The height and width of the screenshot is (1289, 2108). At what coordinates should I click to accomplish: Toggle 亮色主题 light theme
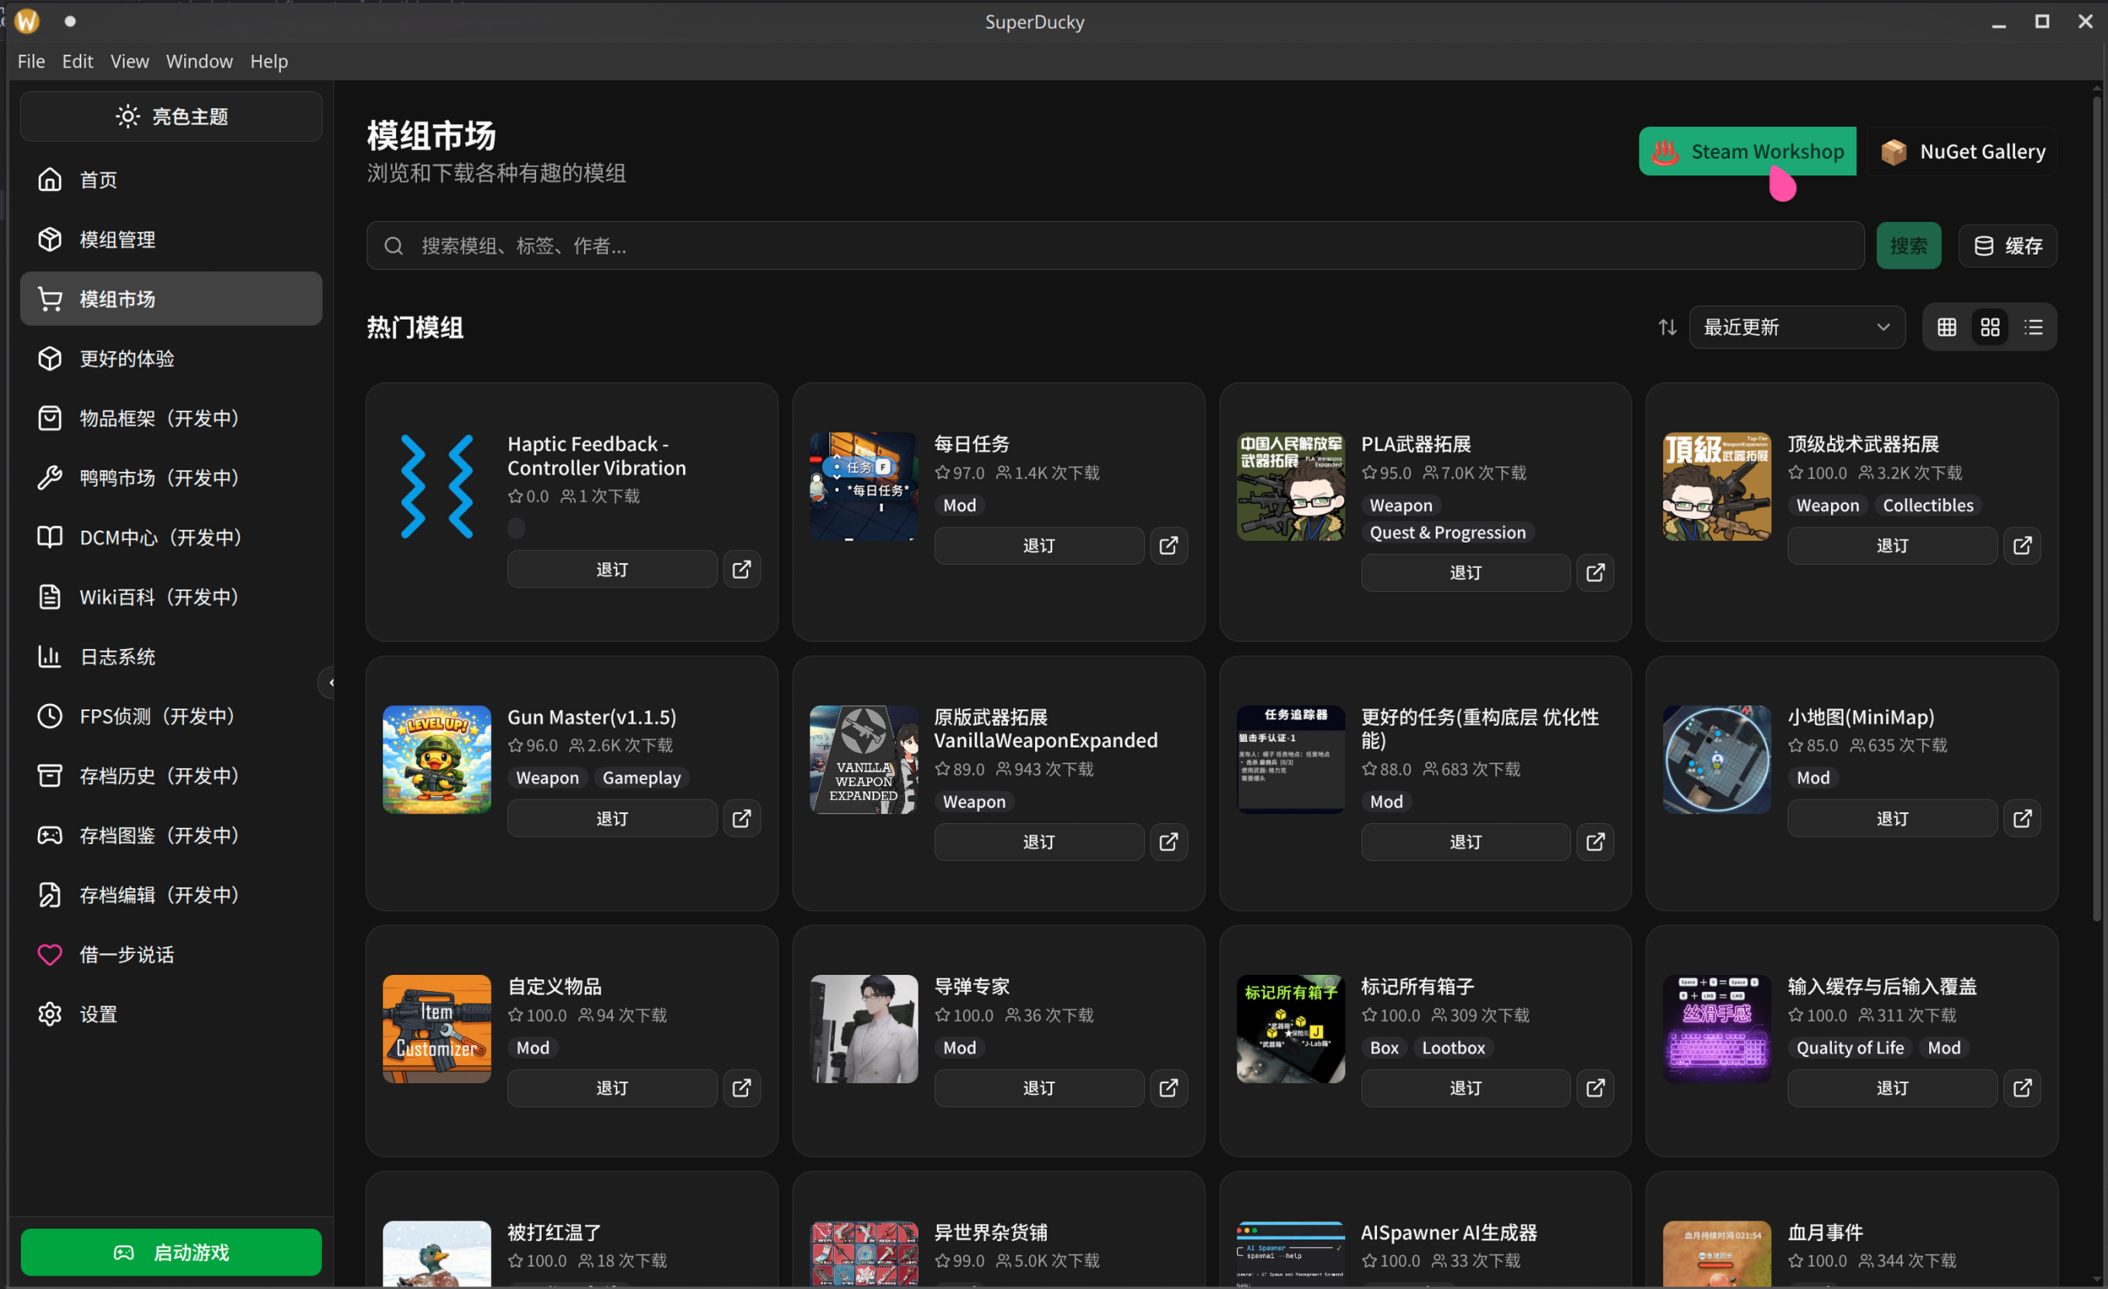point(171,116)
